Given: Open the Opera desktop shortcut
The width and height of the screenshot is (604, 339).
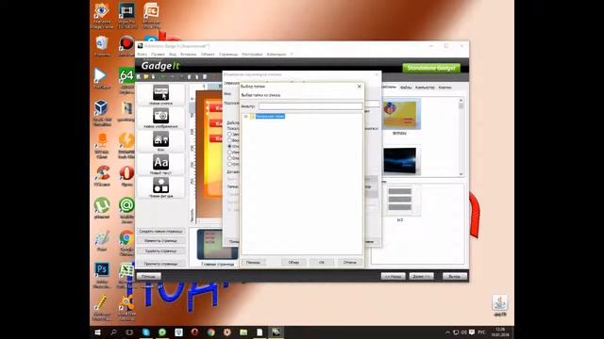Looking at the screenshot, I should pos(126,176).
